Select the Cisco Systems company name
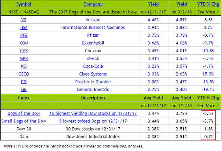The height and width of the screenshot is (151, 222). (x=93, y=74)
